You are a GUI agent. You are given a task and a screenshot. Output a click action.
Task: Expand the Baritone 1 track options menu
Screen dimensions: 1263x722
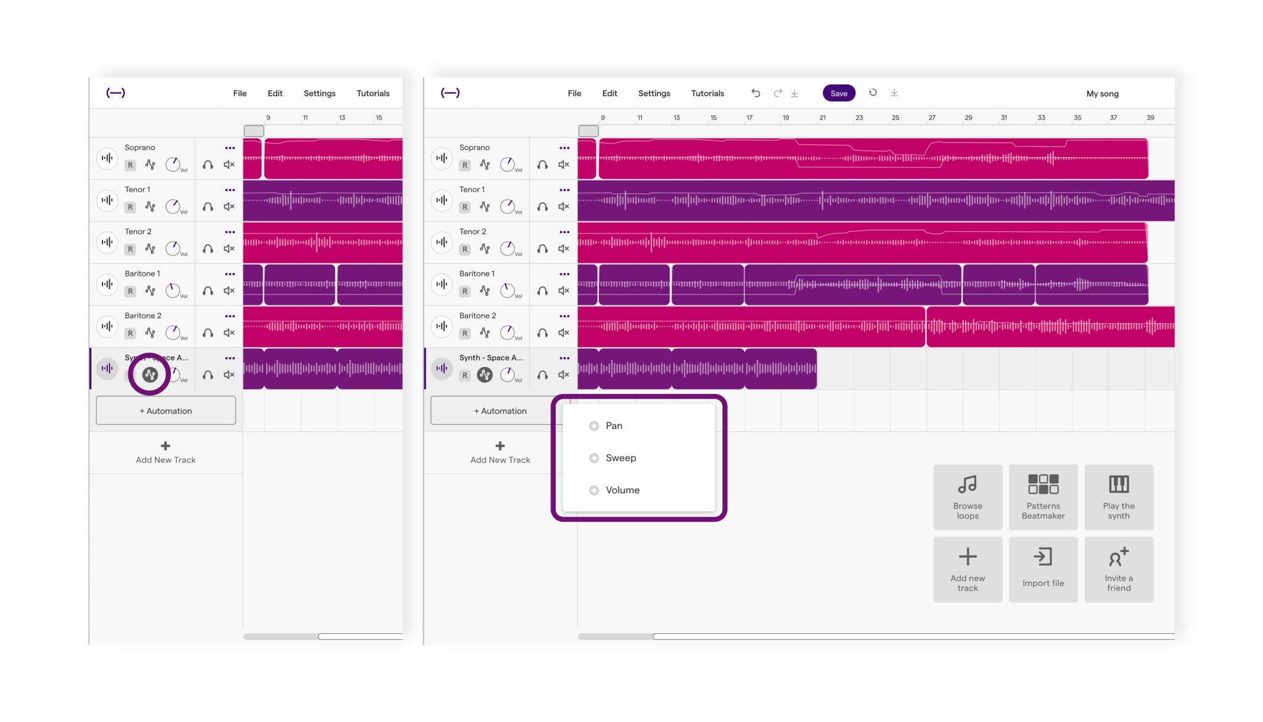563,274
